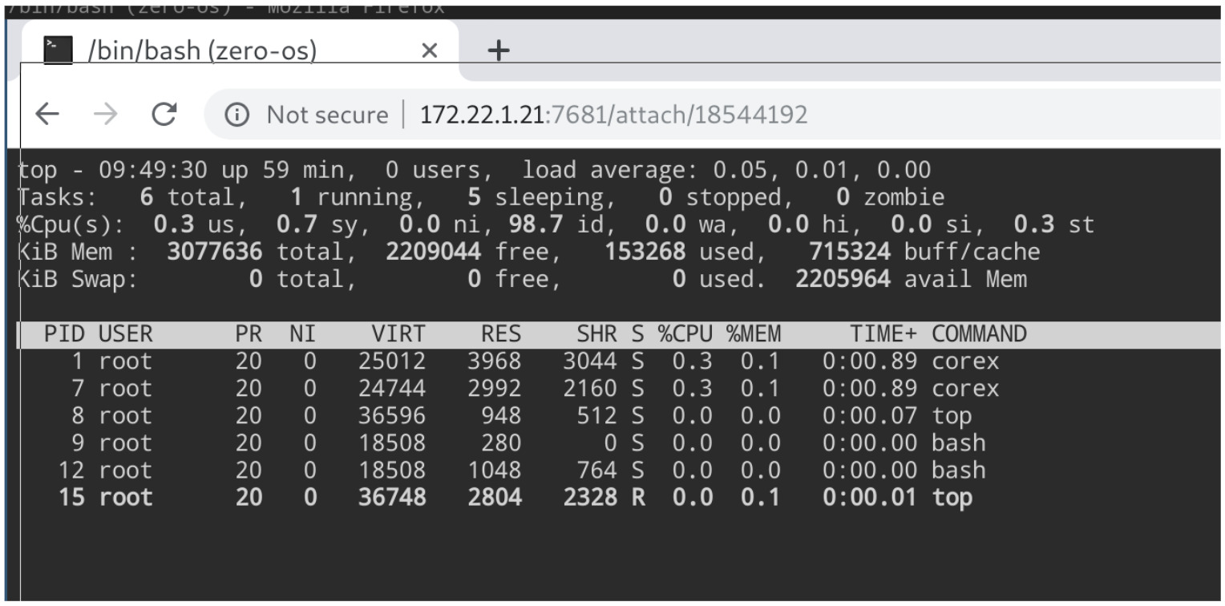Select the /bin/bash (zero-os) tab title
1225x606 pixels.
(x=202, y=51)
